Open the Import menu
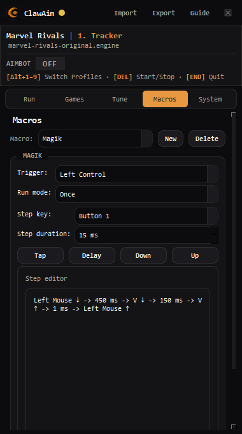 tap(125, 13)
